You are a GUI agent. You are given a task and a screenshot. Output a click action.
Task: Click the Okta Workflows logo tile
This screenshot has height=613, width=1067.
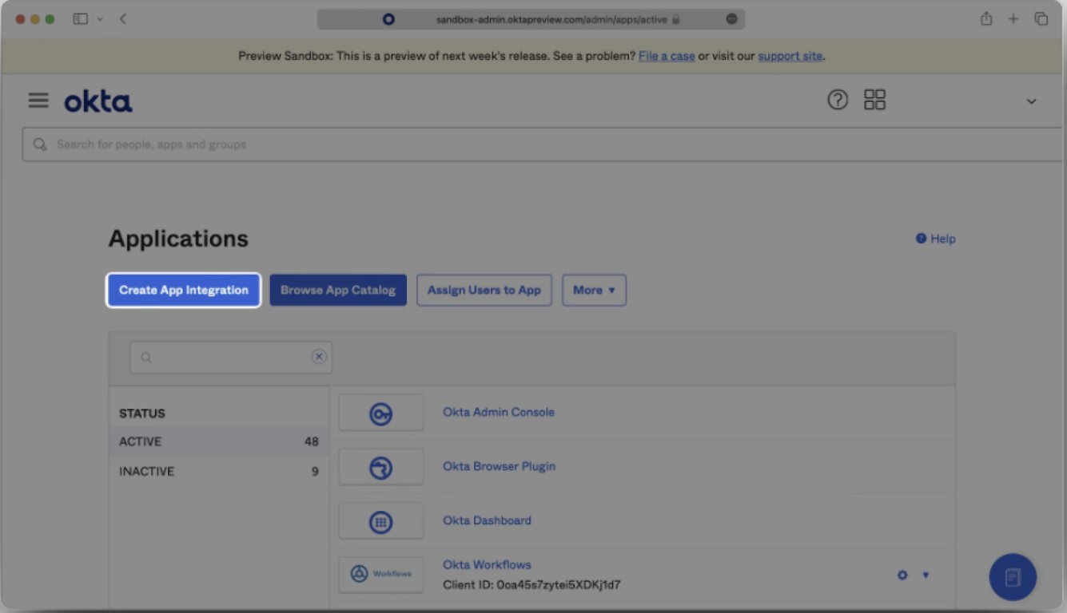pos(381,575)
